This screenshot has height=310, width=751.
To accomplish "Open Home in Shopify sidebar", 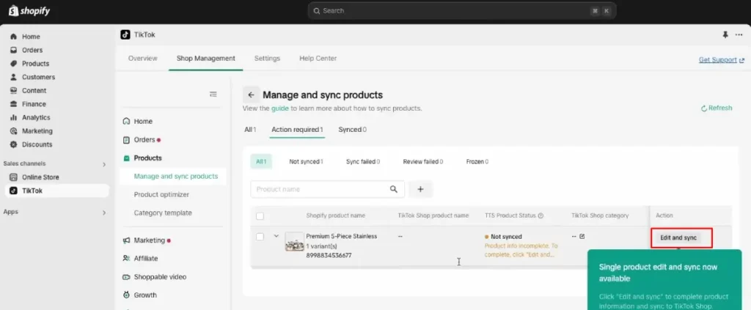I will tap(31, 37).
